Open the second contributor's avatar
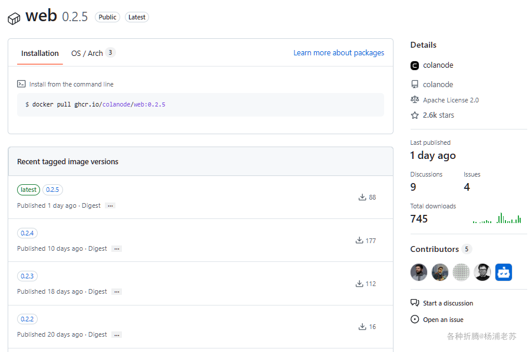 point(440,272)
